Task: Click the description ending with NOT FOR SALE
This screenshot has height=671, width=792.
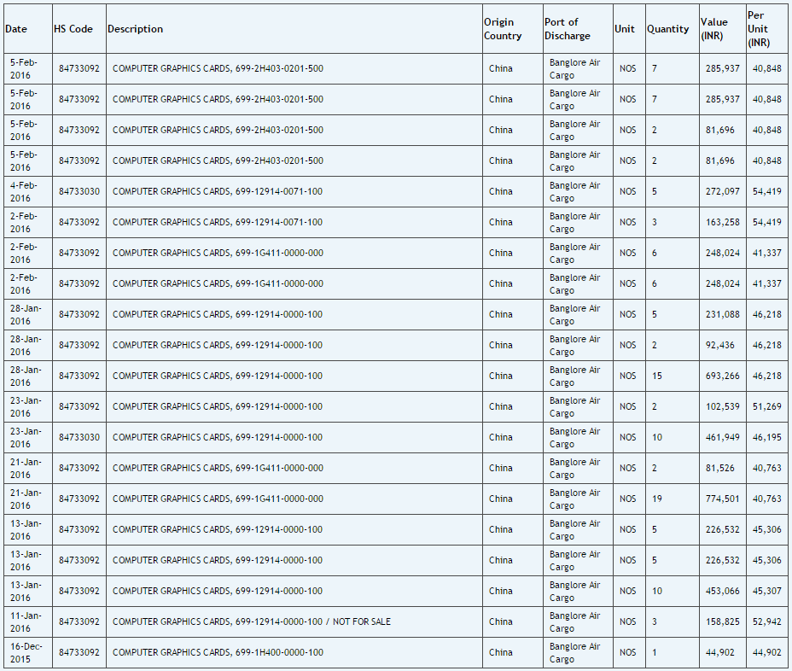Action: click(252, 621)
